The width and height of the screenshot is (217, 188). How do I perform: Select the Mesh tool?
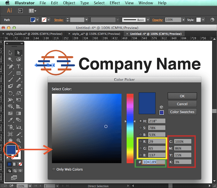pos(10,113)
